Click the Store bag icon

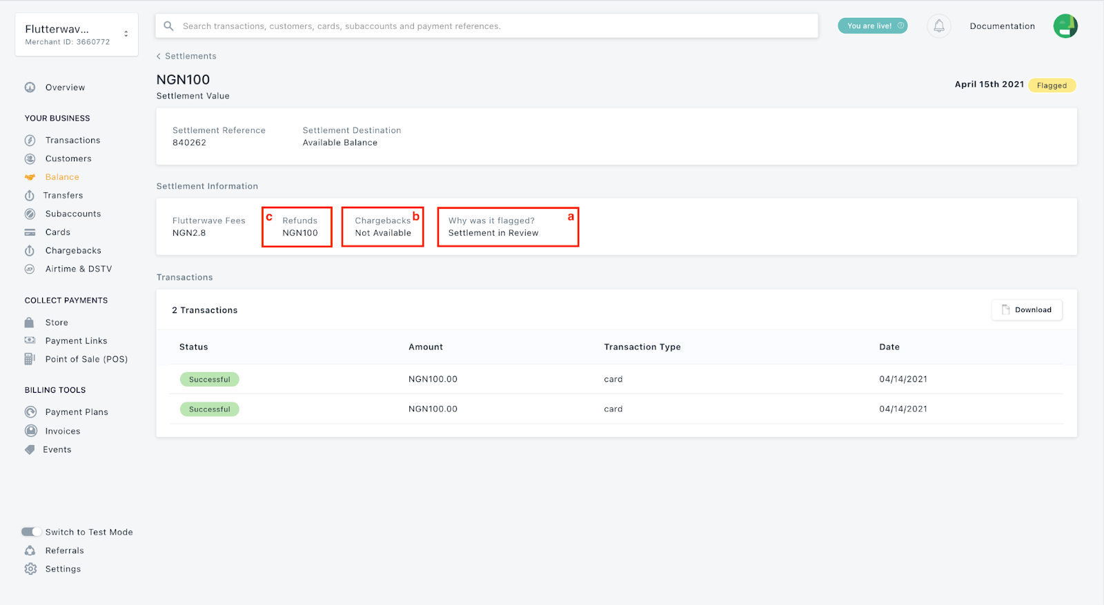[x=29, y=322]
